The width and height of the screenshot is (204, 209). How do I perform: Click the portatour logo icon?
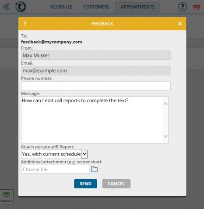pyautogui.click(x=21, y=7)
